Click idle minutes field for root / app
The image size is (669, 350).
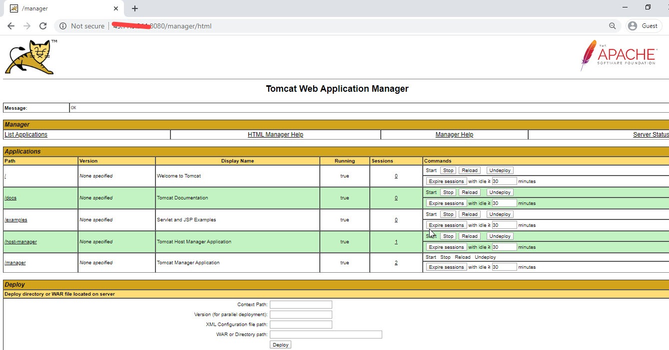[x=504, y=181]
